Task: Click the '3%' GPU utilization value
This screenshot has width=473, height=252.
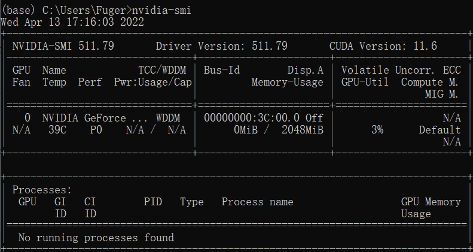Action: (377, 130)
